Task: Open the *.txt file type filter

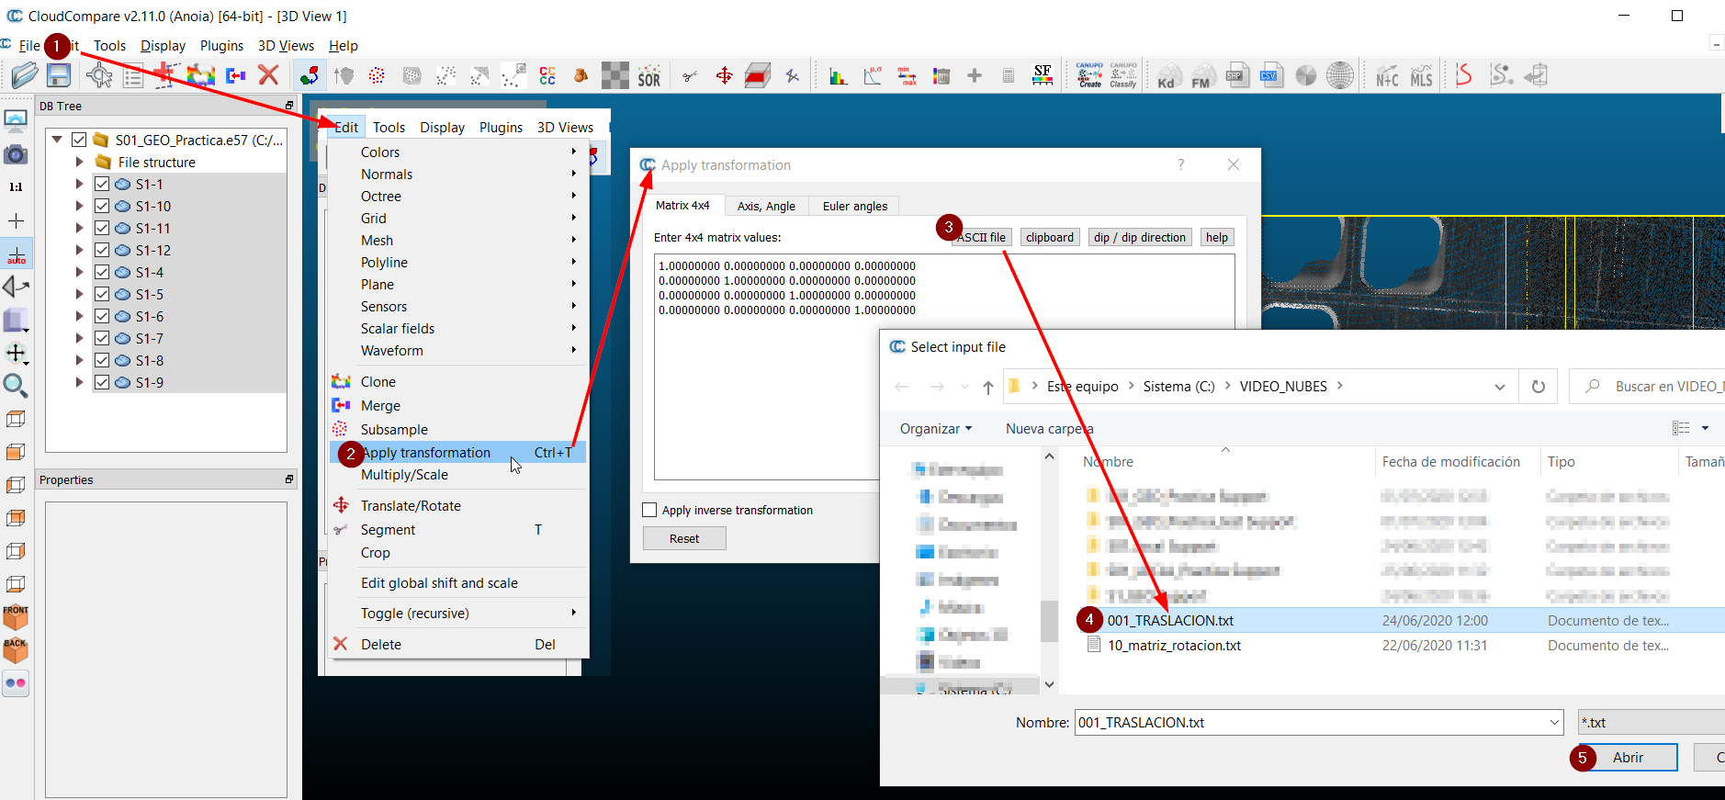Action: (x=1652, y=723)
